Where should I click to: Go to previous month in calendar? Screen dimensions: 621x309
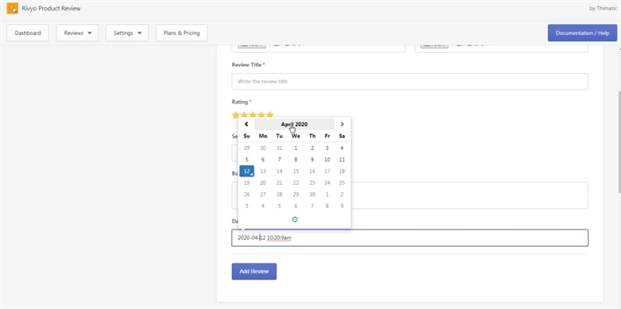[247, 124]
